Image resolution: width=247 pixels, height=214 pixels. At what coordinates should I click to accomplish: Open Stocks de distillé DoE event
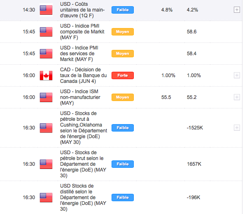83,198
